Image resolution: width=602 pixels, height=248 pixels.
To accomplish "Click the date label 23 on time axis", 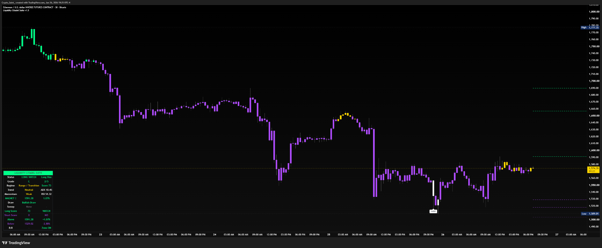I will tap(101, 234).
